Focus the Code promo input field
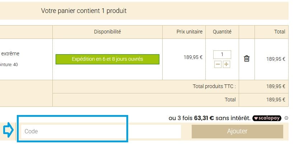The height and width of the screenshot is (147, 294). (101, 132)
